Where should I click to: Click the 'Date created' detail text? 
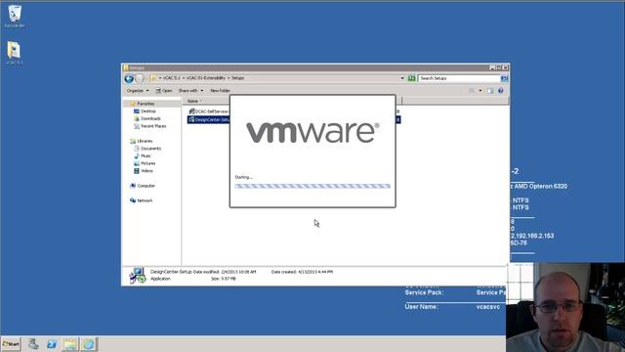302,272
